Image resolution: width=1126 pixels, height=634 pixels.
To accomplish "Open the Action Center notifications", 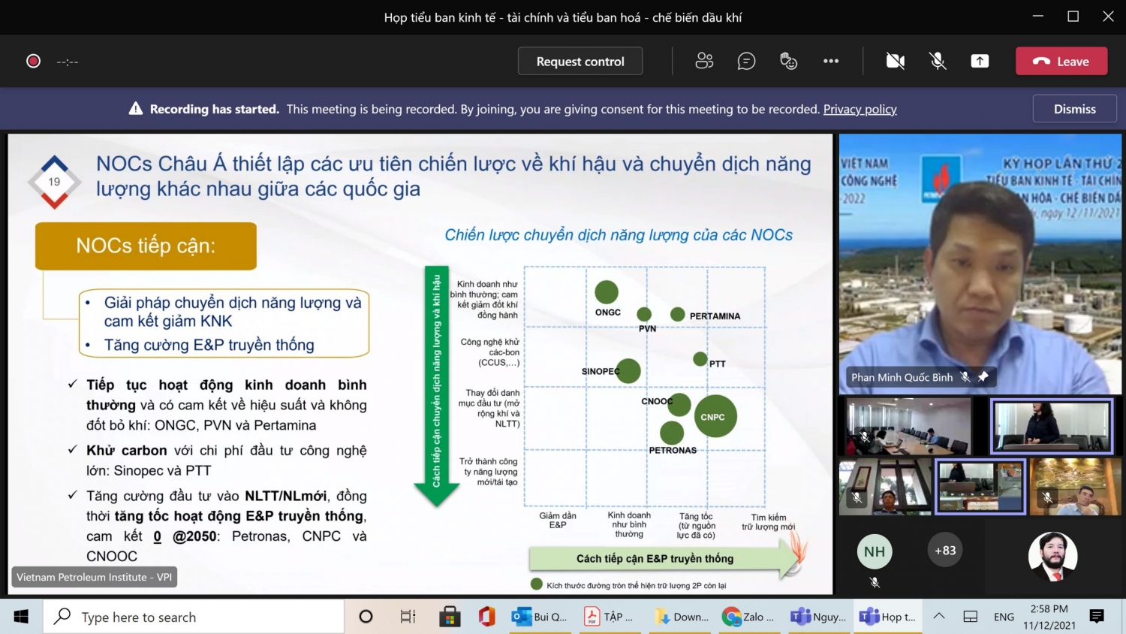I will 1097,617.
